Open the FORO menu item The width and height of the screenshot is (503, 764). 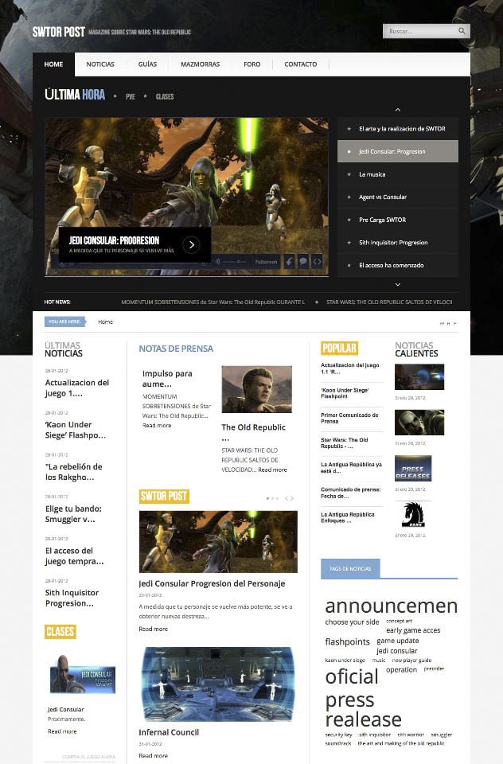(252, 64)
